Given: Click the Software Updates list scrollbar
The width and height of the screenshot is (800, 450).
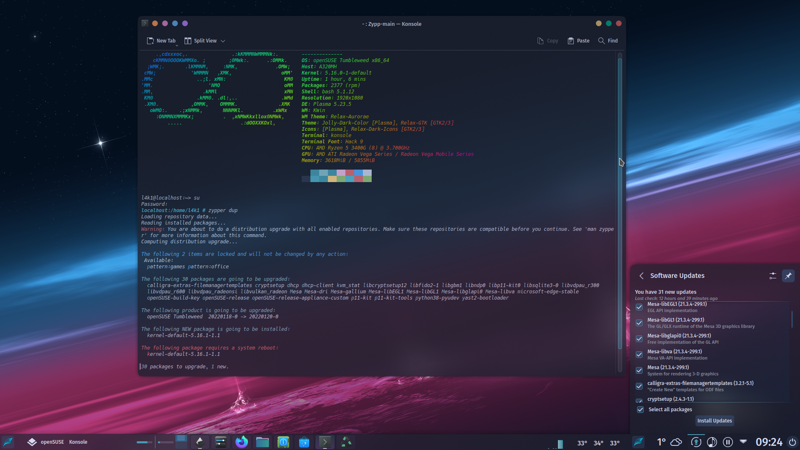Looking at the screenshot, I should coord(792,319).
